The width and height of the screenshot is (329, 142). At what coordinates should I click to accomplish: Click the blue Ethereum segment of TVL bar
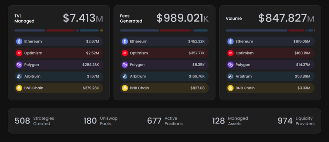tap(30, 31)
